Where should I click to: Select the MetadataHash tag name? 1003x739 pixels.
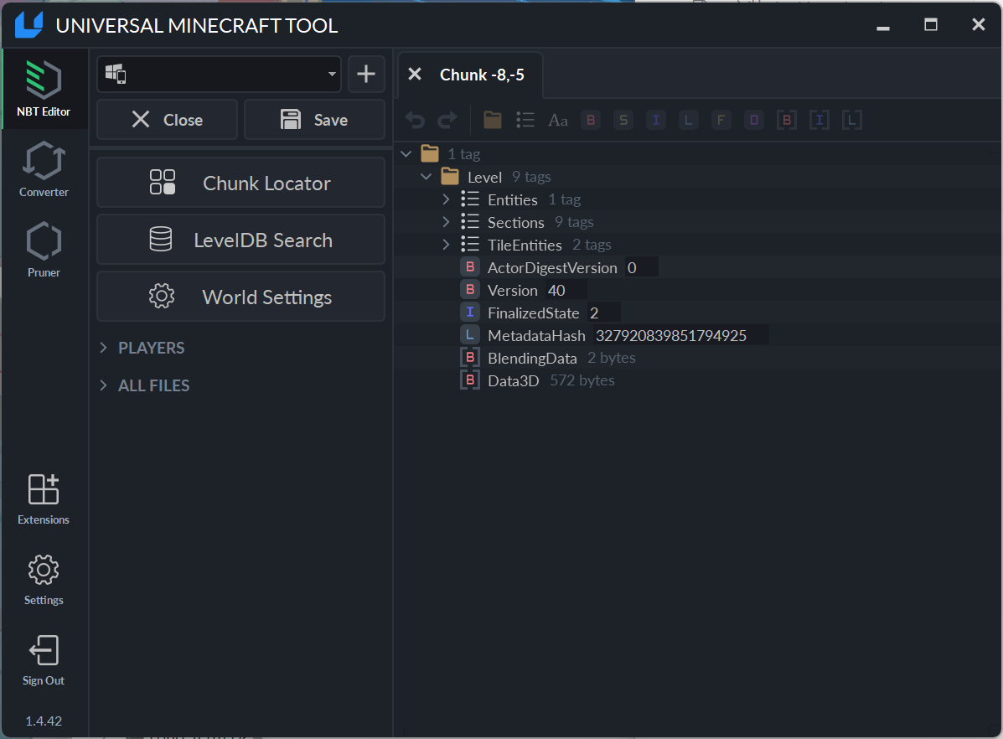click(536, 335)
